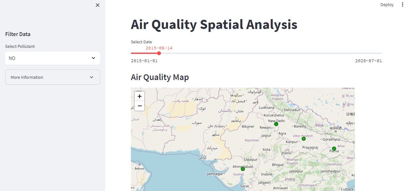Expand the More Information section
Screen dimensions: 408x191
(52, 77)
